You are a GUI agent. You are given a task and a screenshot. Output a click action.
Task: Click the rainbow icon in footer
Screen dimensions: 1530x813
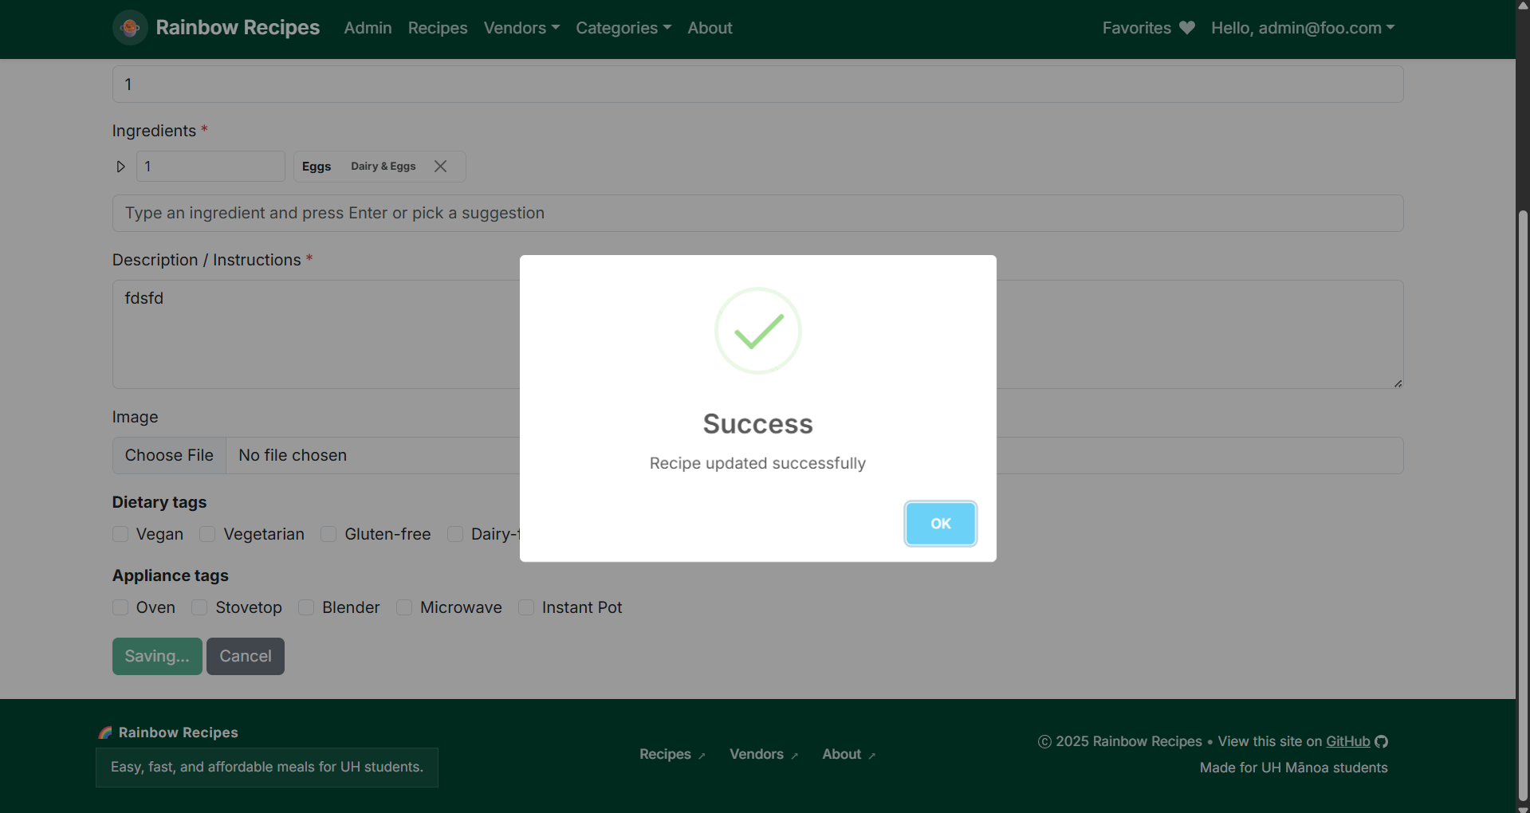(105, 732)
